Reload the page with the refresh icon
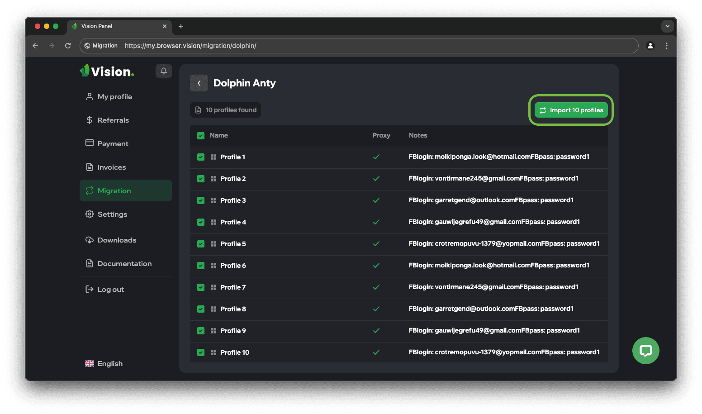The height and width of the screenshot is (414, 702). tap(68, 46)
